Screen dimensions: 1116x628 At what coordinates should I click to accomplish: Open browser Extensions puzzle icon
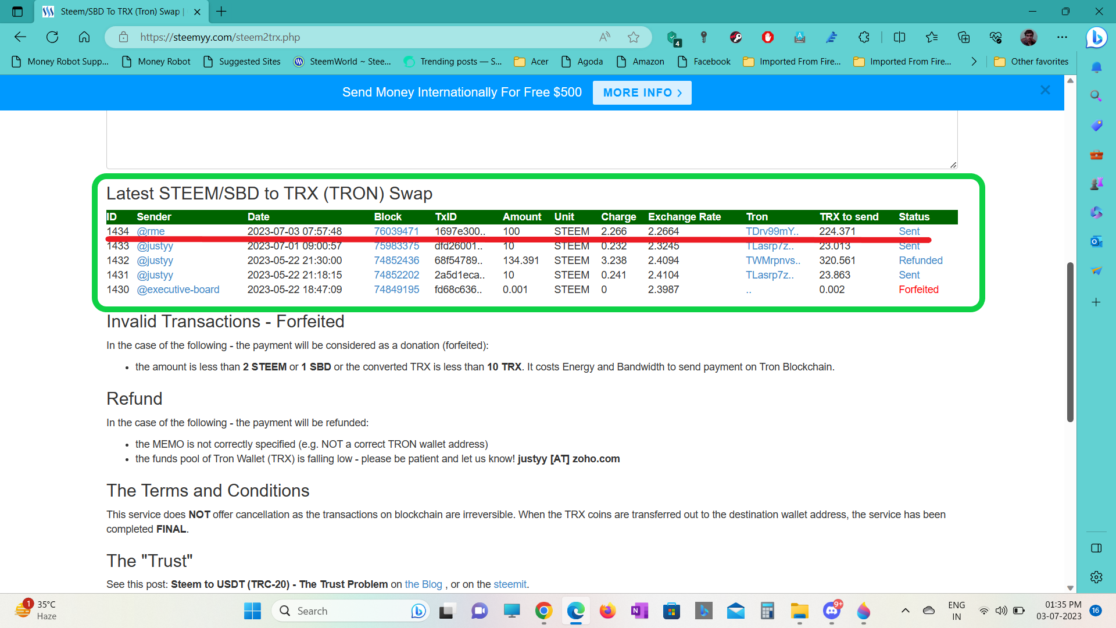(864, 37)
